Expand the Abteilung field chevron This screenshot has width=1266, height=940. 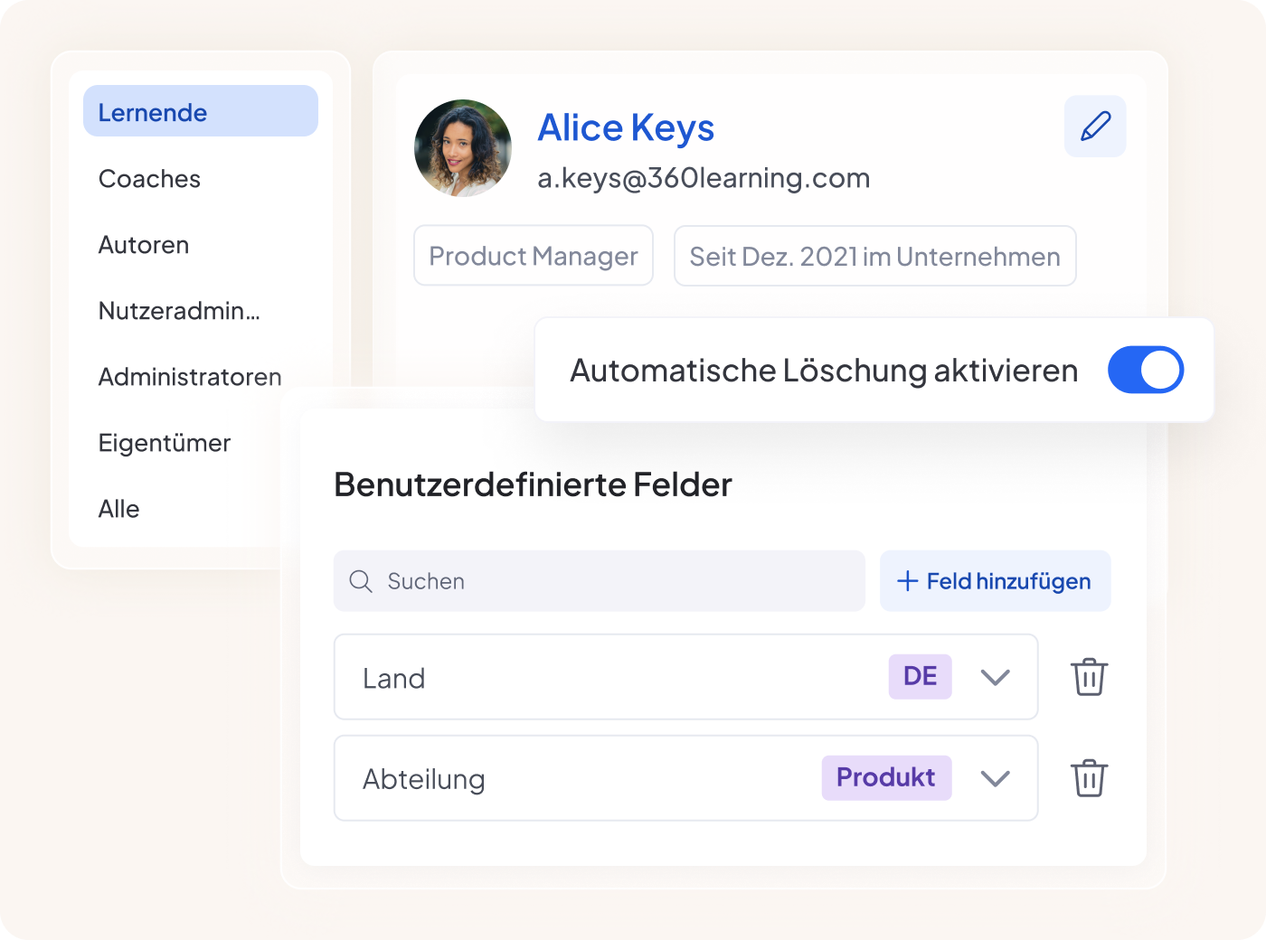click(x=995, y=778)
